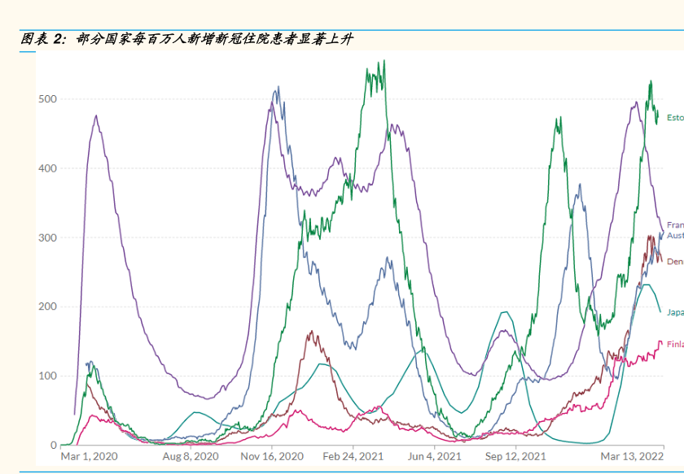Click the truncated Austria legend label
This screenshot has width=684, height=474.
pos(675,236)
